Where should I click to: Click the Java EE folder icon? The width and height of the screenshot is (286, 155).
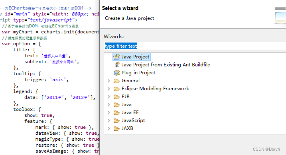(116, 112)
